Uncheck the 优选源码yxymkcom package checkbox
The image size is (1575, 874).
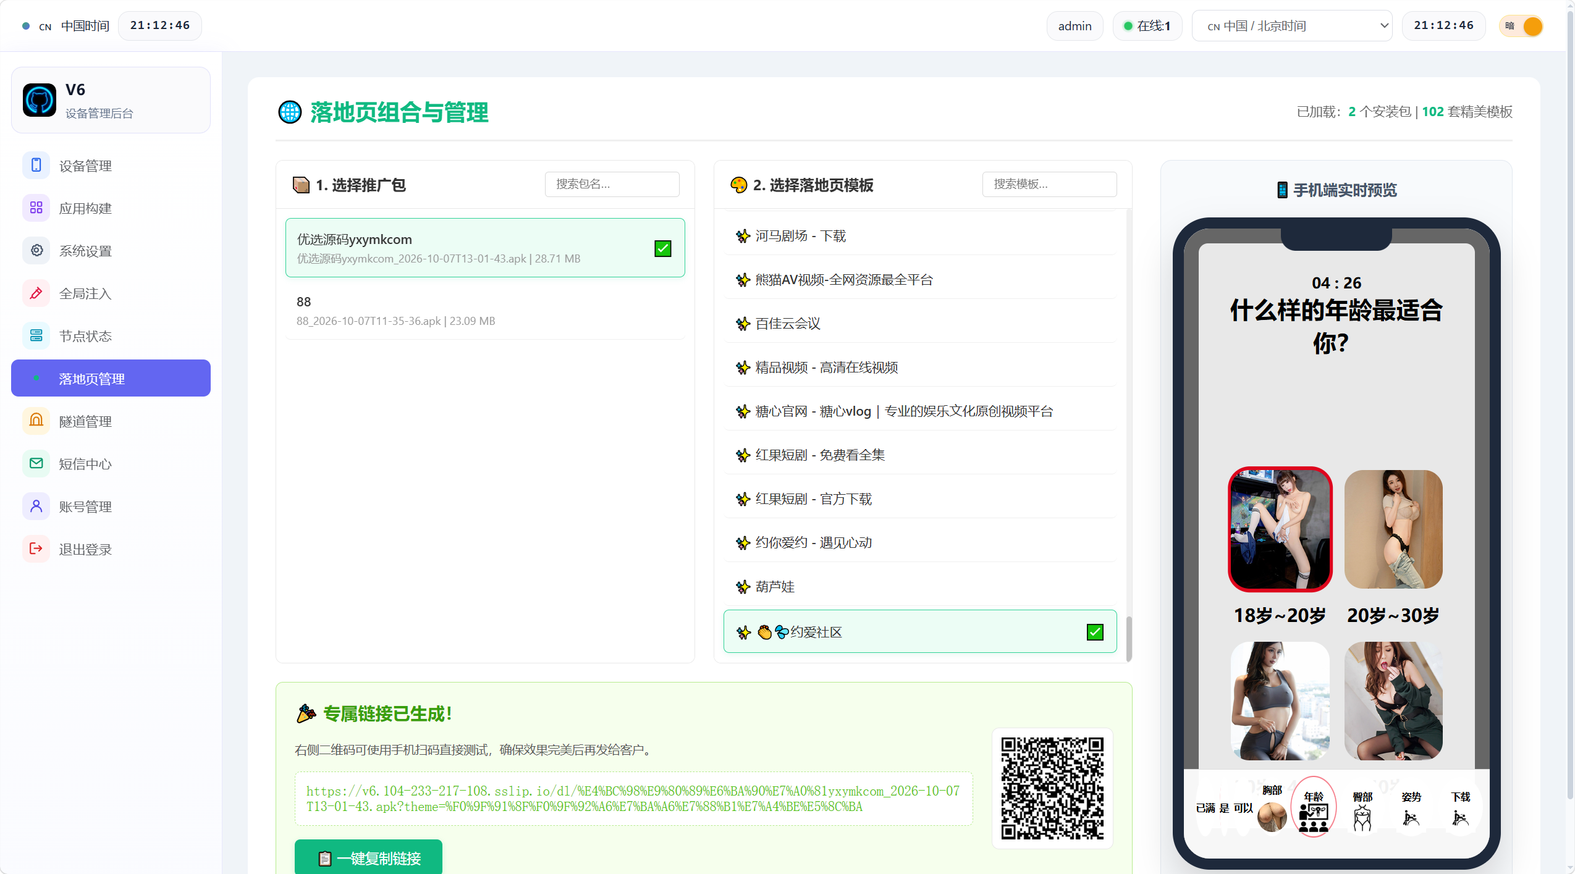point(663,248)
